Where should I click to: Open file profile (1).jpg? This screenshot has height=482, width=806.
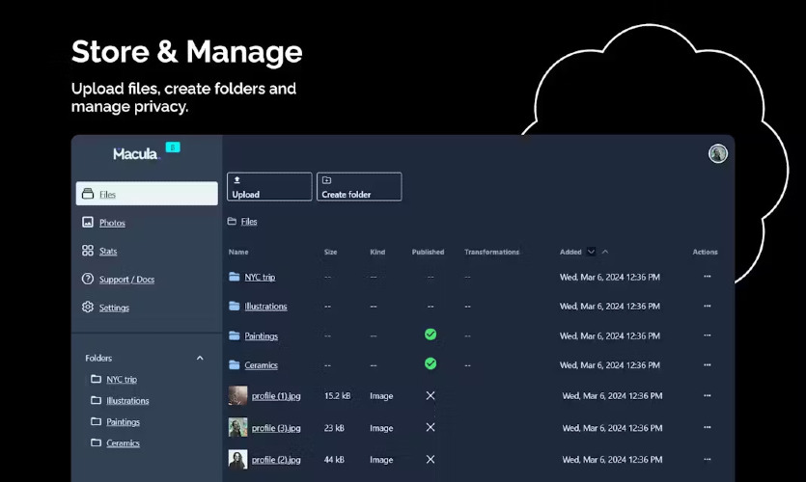coord(276,396)
